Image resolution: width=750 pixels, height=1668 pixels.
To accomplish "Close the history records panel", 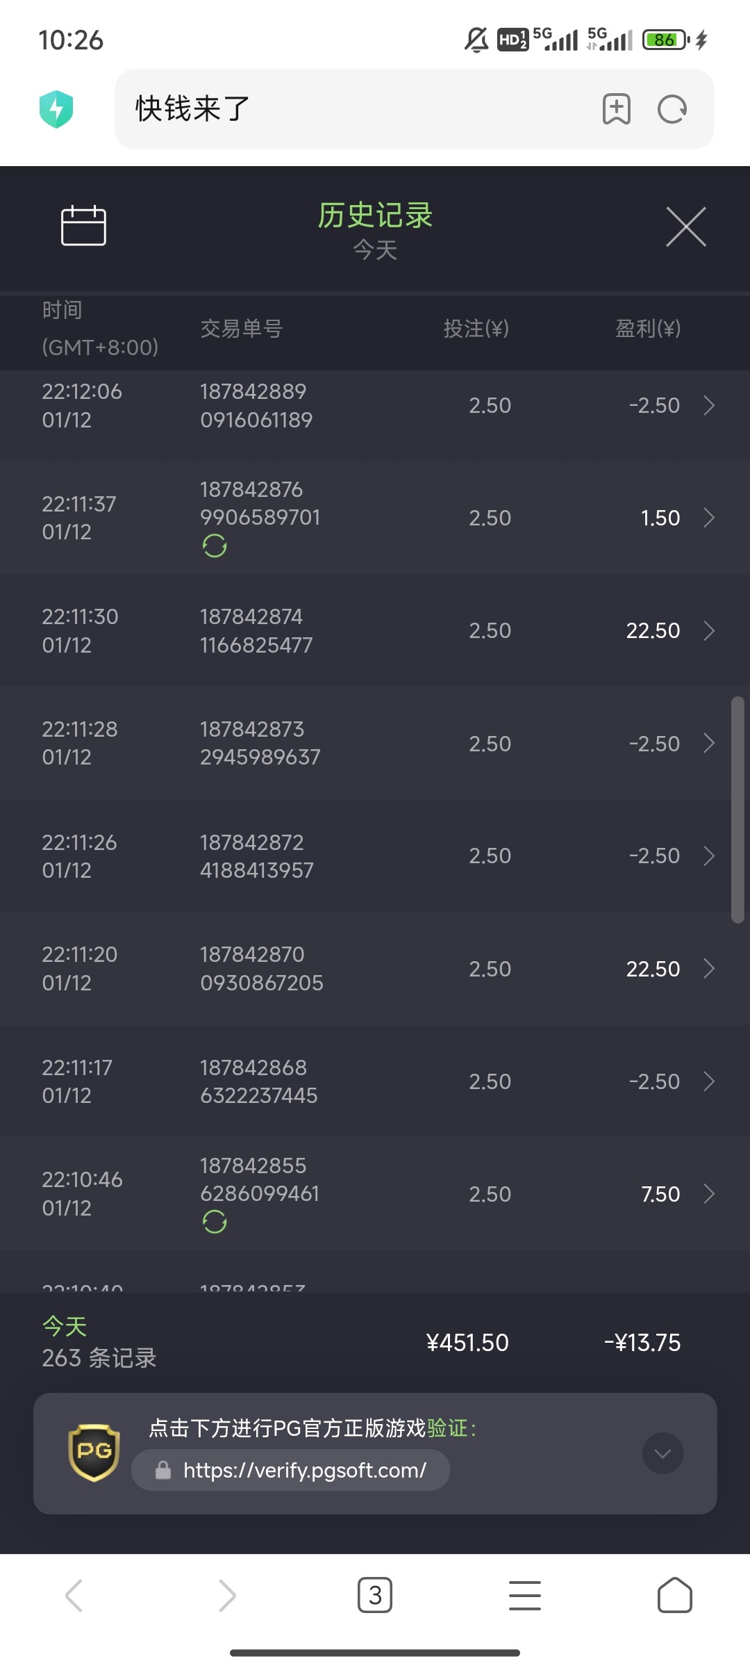I will point(685,227).
